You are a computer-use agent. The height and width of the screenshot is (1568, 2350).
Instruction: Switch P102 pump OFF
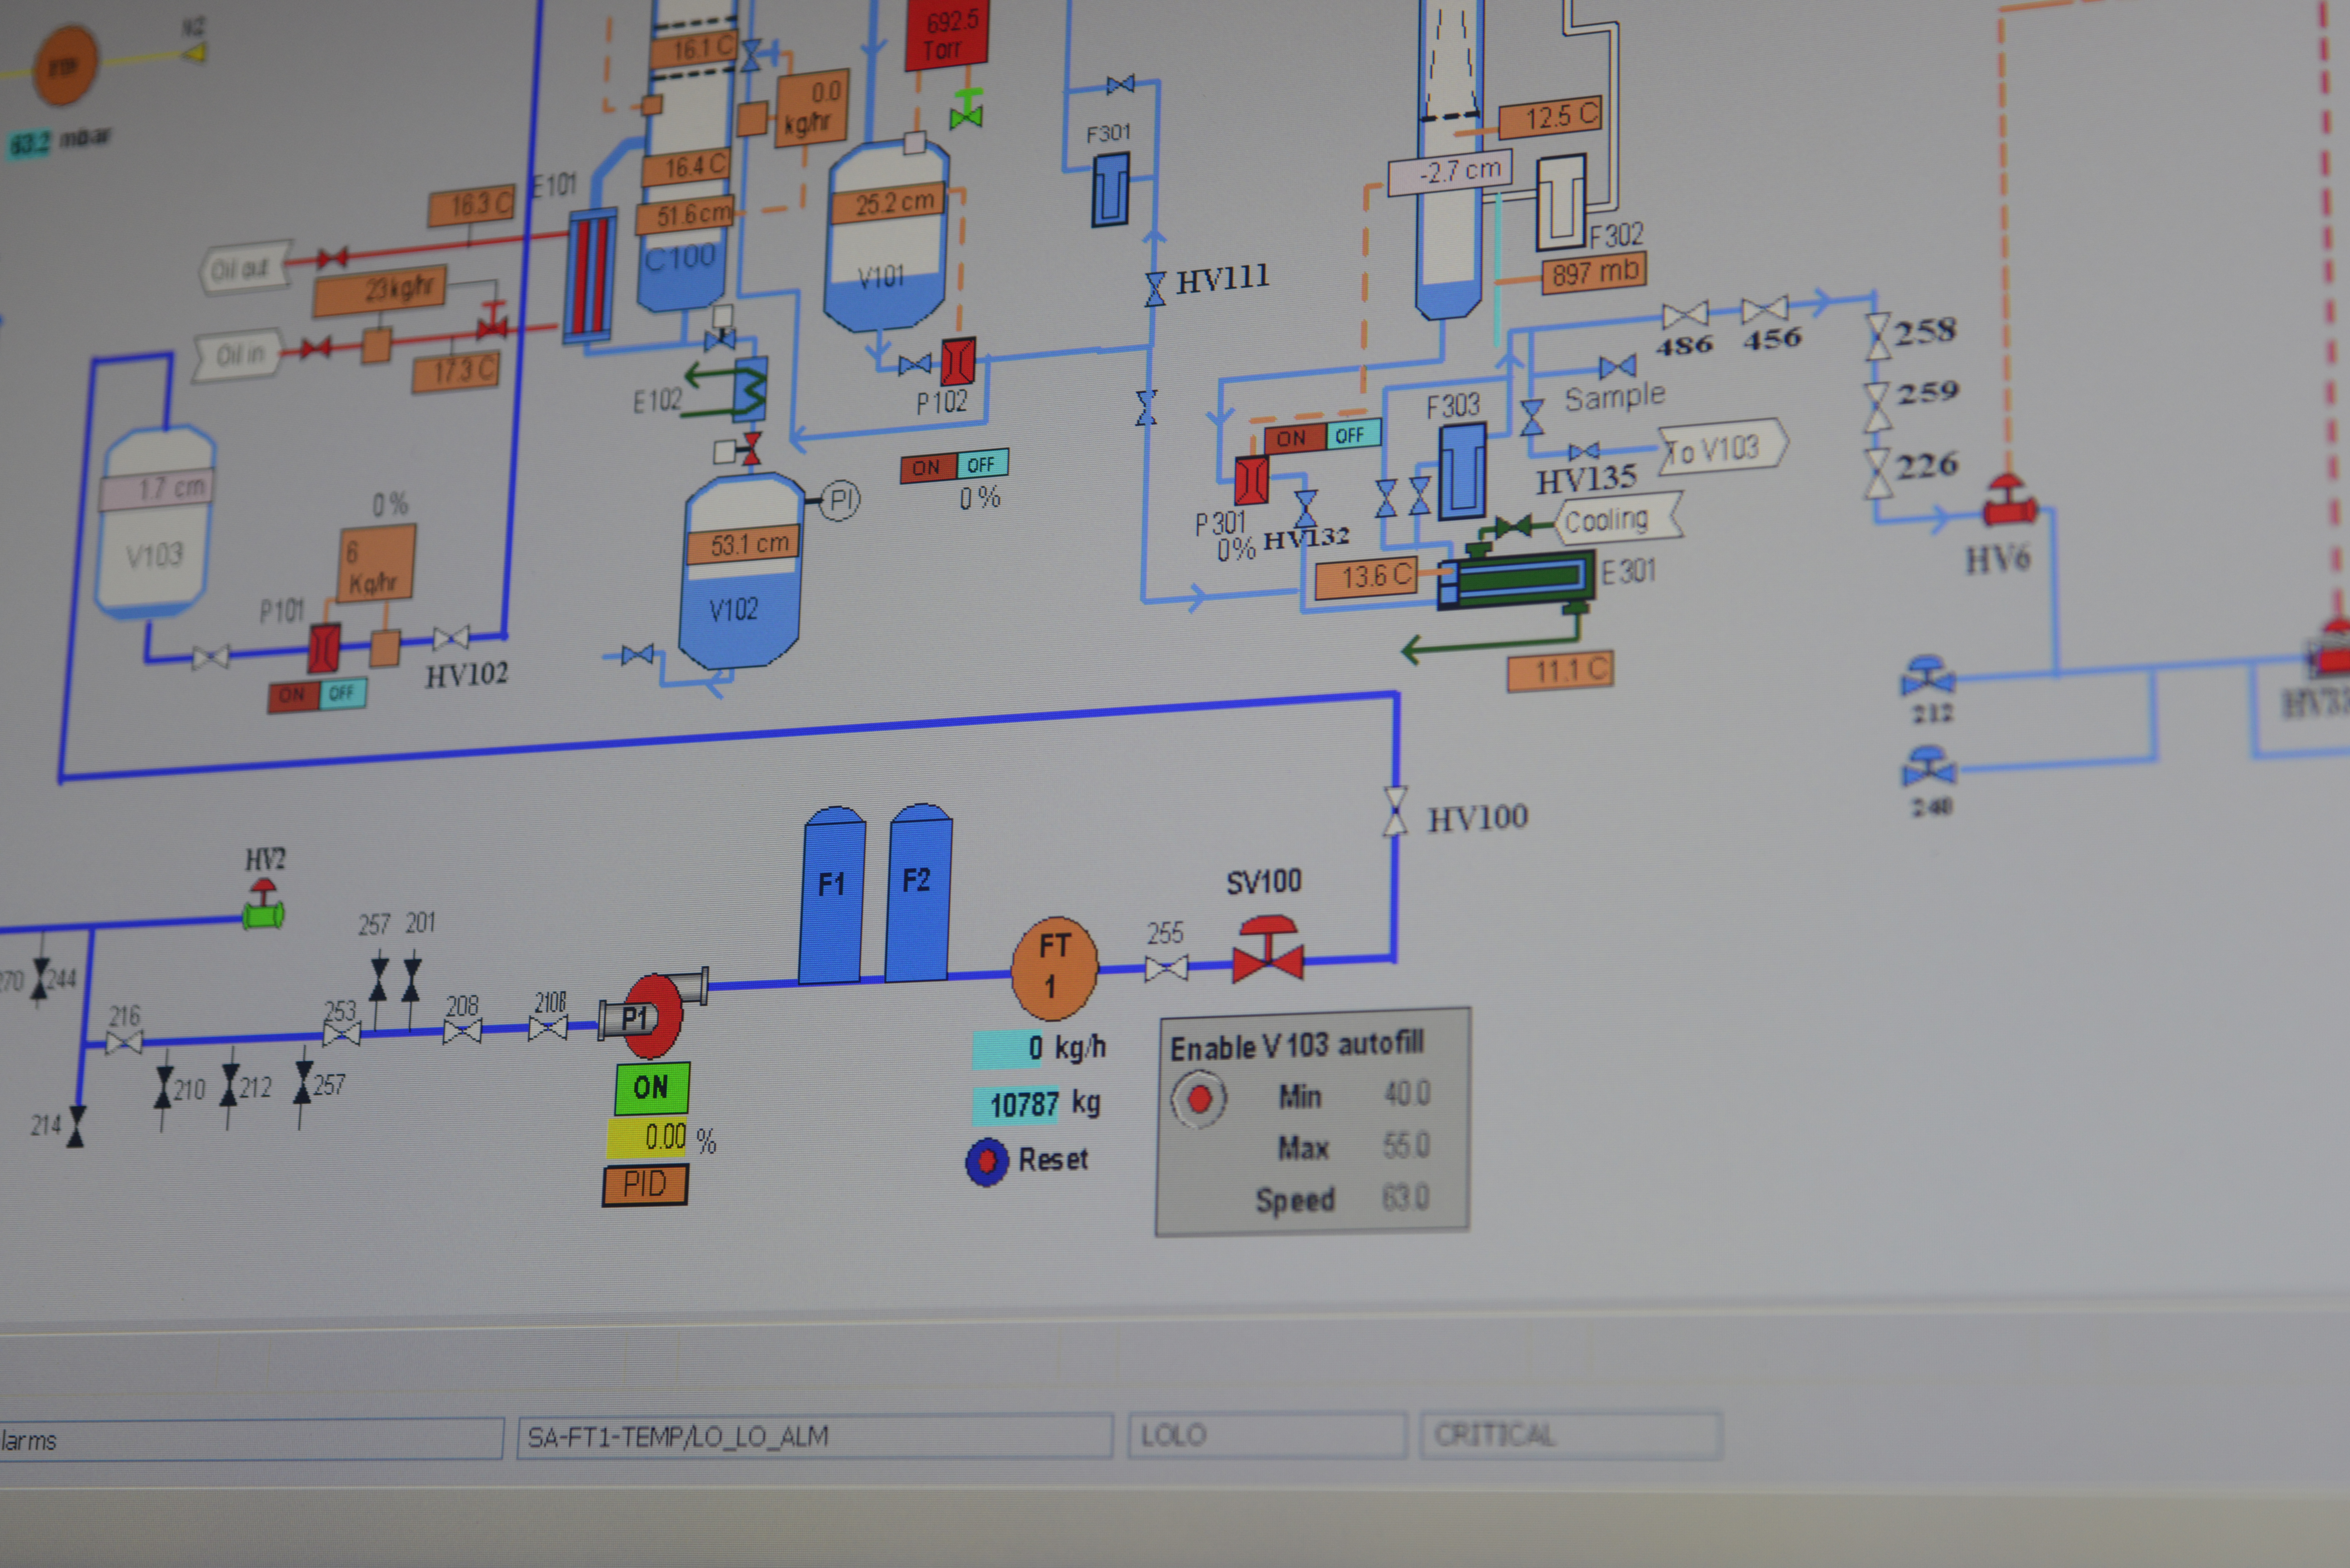[982, 464]
